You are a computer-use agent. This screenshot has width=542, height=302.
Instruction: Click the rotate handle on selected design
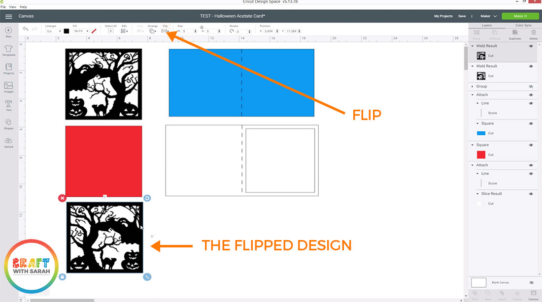147,198
